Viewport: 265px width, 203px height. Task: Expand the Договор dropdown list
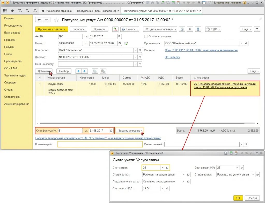click(x=135, y=57)
